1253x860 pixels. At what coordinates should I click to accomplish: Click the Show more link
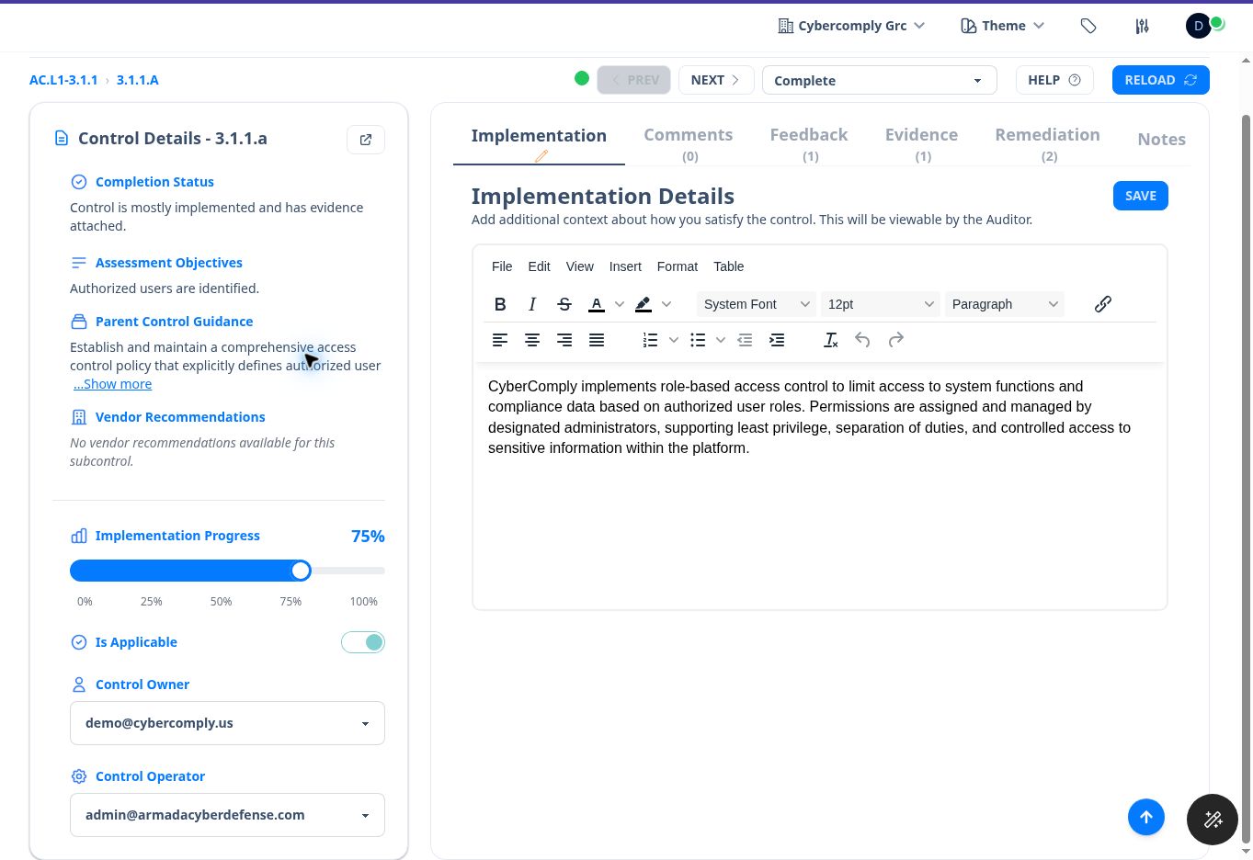tap(112, 384)
